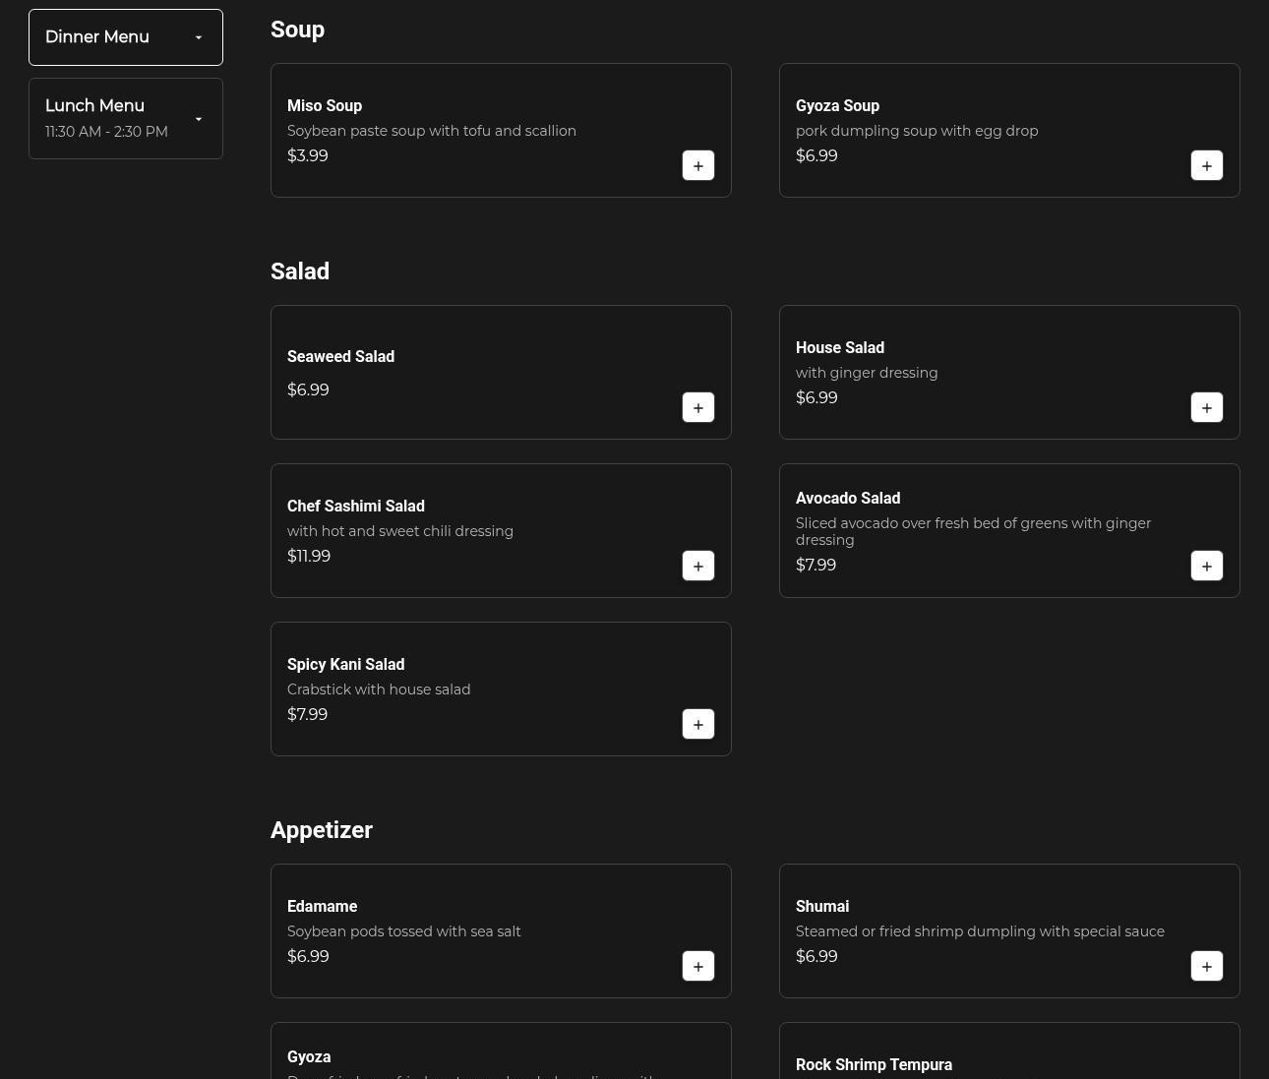The height and width of the screenshot is (1079, 1269).
Task: Open the Miso Soup item name
Action: click(x=325, y=105)
